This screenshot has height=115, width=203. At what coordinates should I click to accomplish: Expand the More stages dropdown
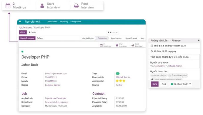143,38
